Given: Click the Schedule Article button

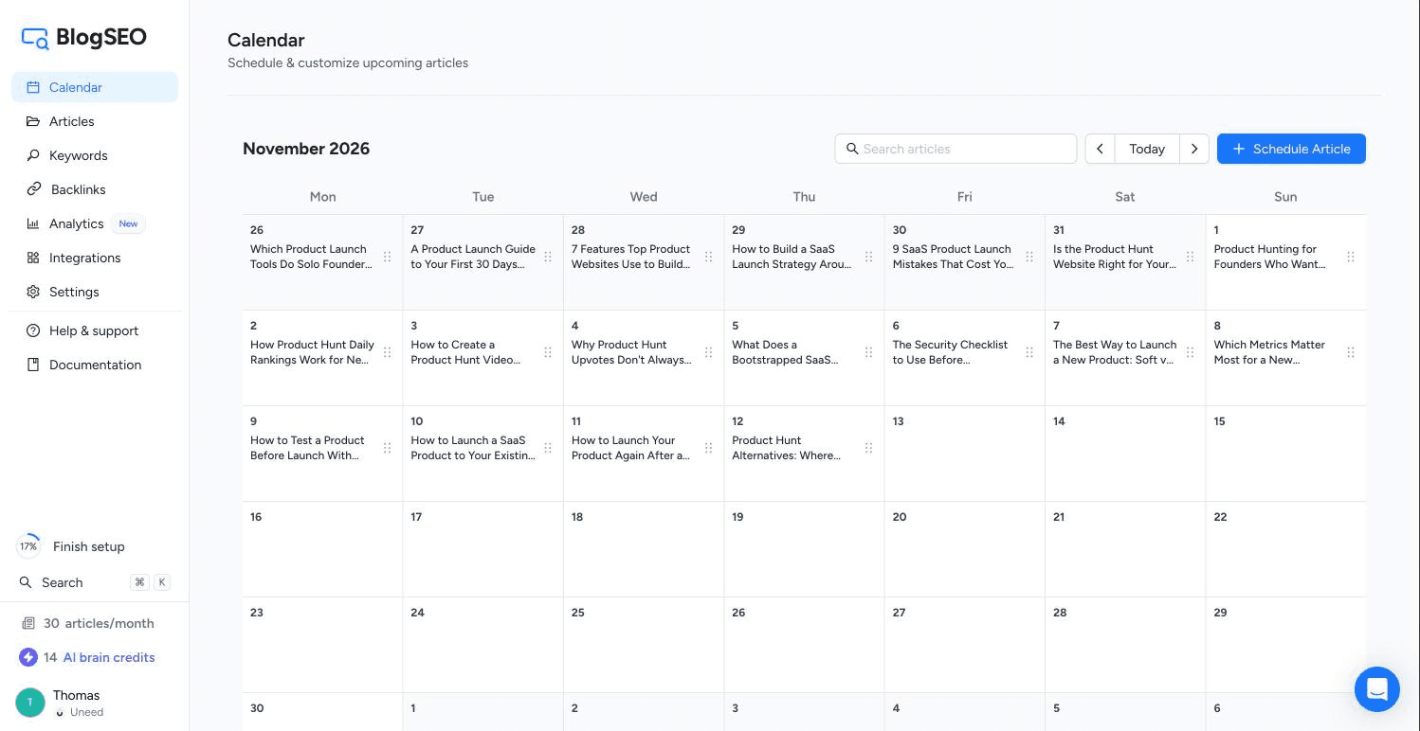Looking at the screenshot, I should [1291, 149].
